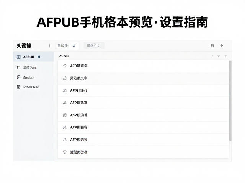Image resolution: width=245 pixels, height=183 pixels.
Task: Click the icon in the AFPLP list row
Action: (65, 90)
